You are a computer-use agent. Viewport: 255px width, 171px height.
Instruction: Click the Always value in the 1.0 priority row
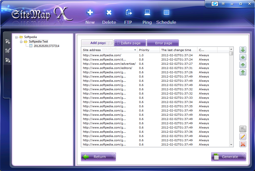(204, 55)
